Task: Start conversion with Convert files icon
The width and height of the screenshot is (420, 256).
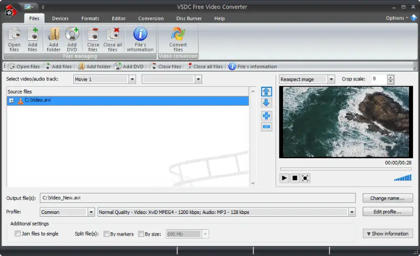Action: (x=178, y=39)
